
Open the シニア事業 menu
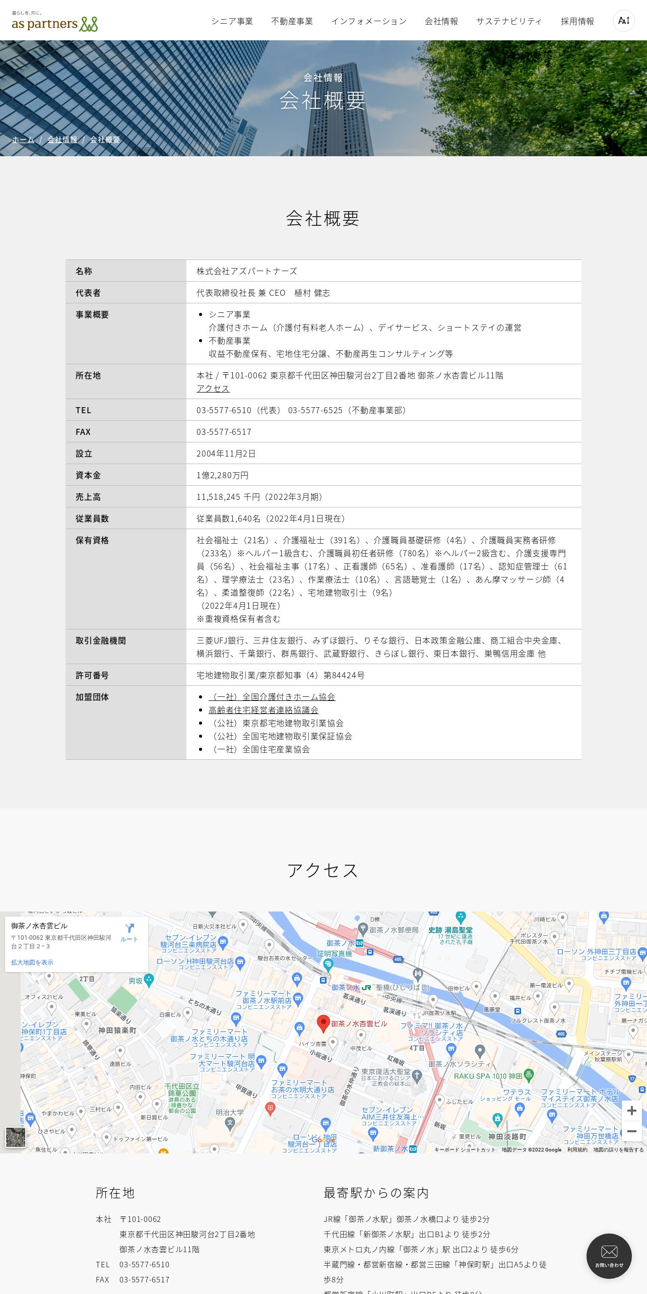tap(232, 21)
